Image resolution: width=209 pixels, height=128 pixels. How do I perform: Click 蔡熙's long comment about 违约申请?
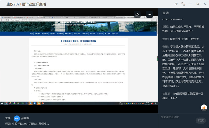click(x=183, y=66)
